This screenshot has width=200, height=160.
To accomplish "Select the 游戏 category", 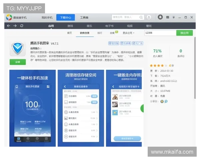I will click(x=70, y=26).
